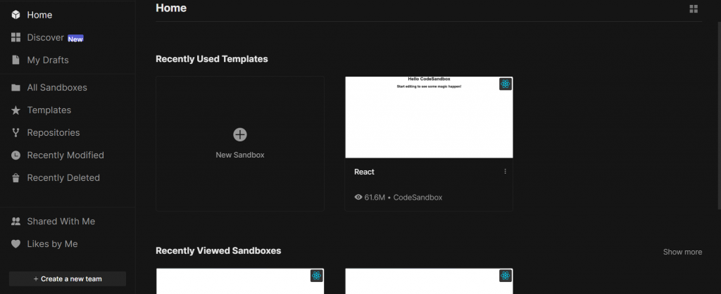
Task: Click Create a new team button
Action: coord(68,279)
